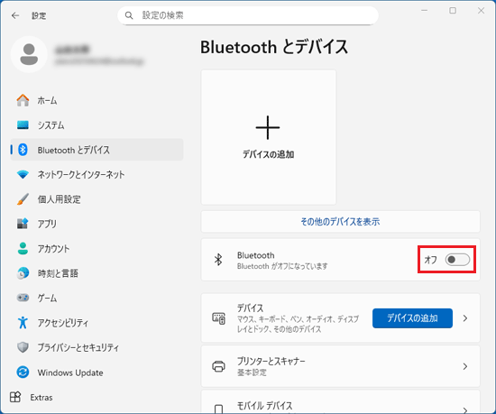Click the blurred account name

coord(72,50)
